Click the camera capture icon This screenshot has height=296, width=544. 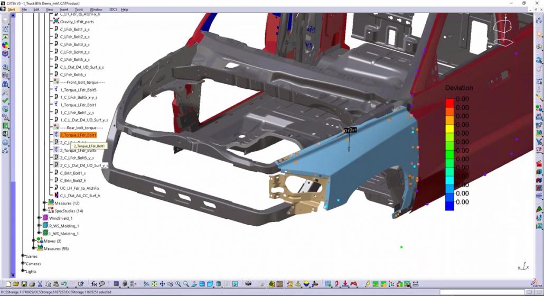248,284
